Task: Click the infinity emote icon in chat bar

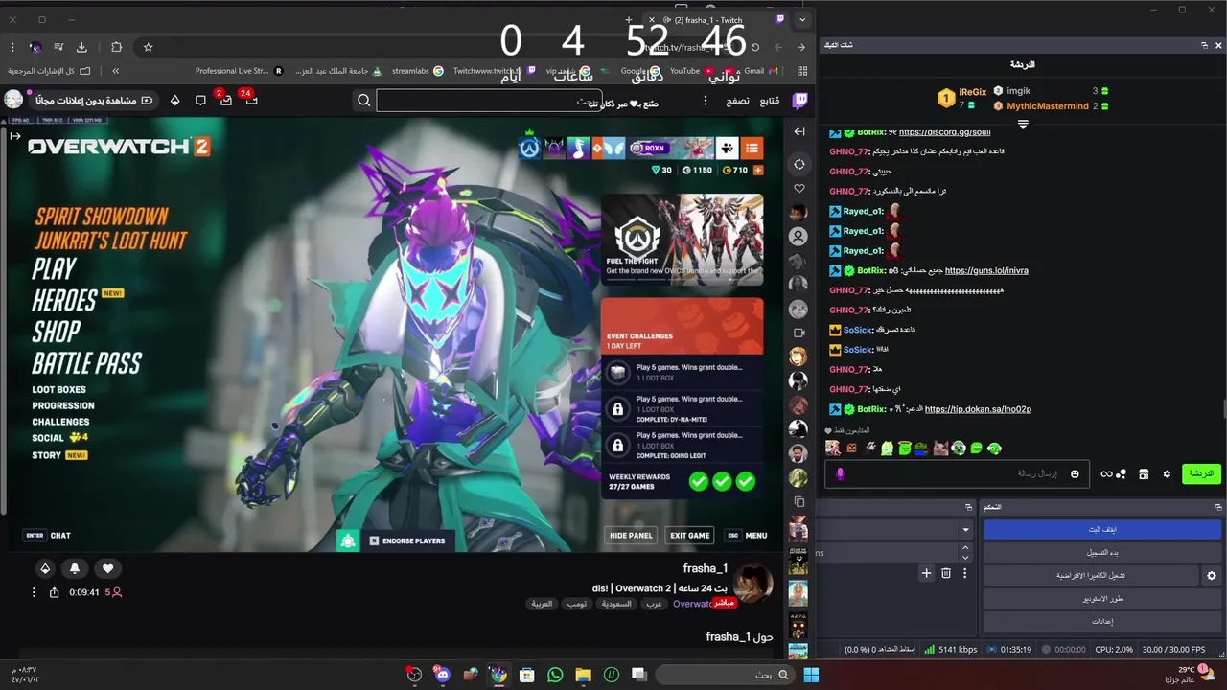Action: [x=1106, y=473]
